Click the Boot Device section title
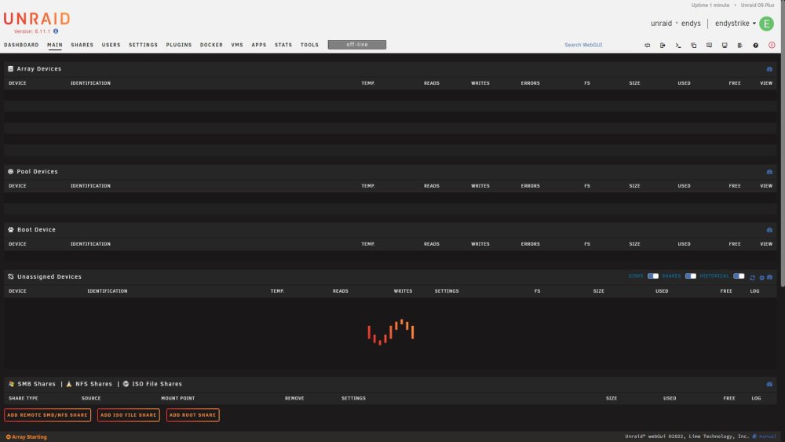The width and height of the screenshot is (785, 442). pyautogui.click(x=37, y=229)
